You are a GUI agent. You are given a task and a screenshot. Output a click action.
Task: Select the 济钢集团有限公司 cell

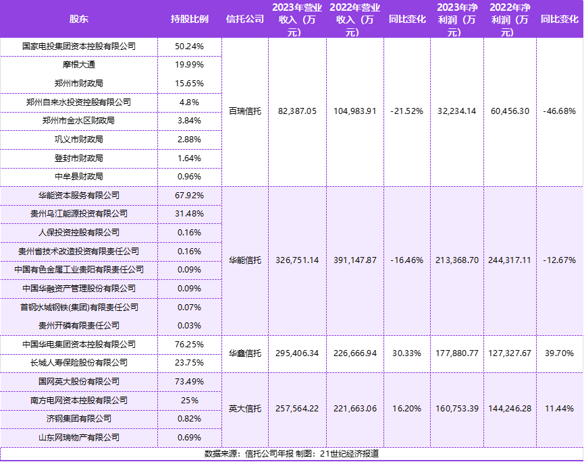click(78, 419)
